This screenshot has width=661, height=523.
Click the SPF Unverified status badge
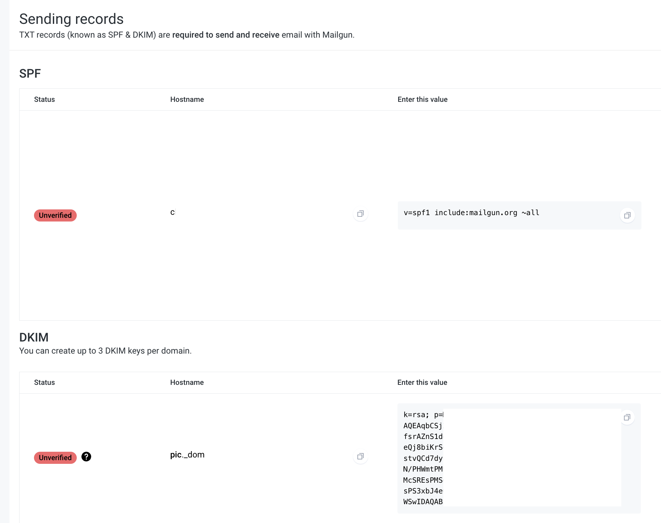tap(55, 215)
